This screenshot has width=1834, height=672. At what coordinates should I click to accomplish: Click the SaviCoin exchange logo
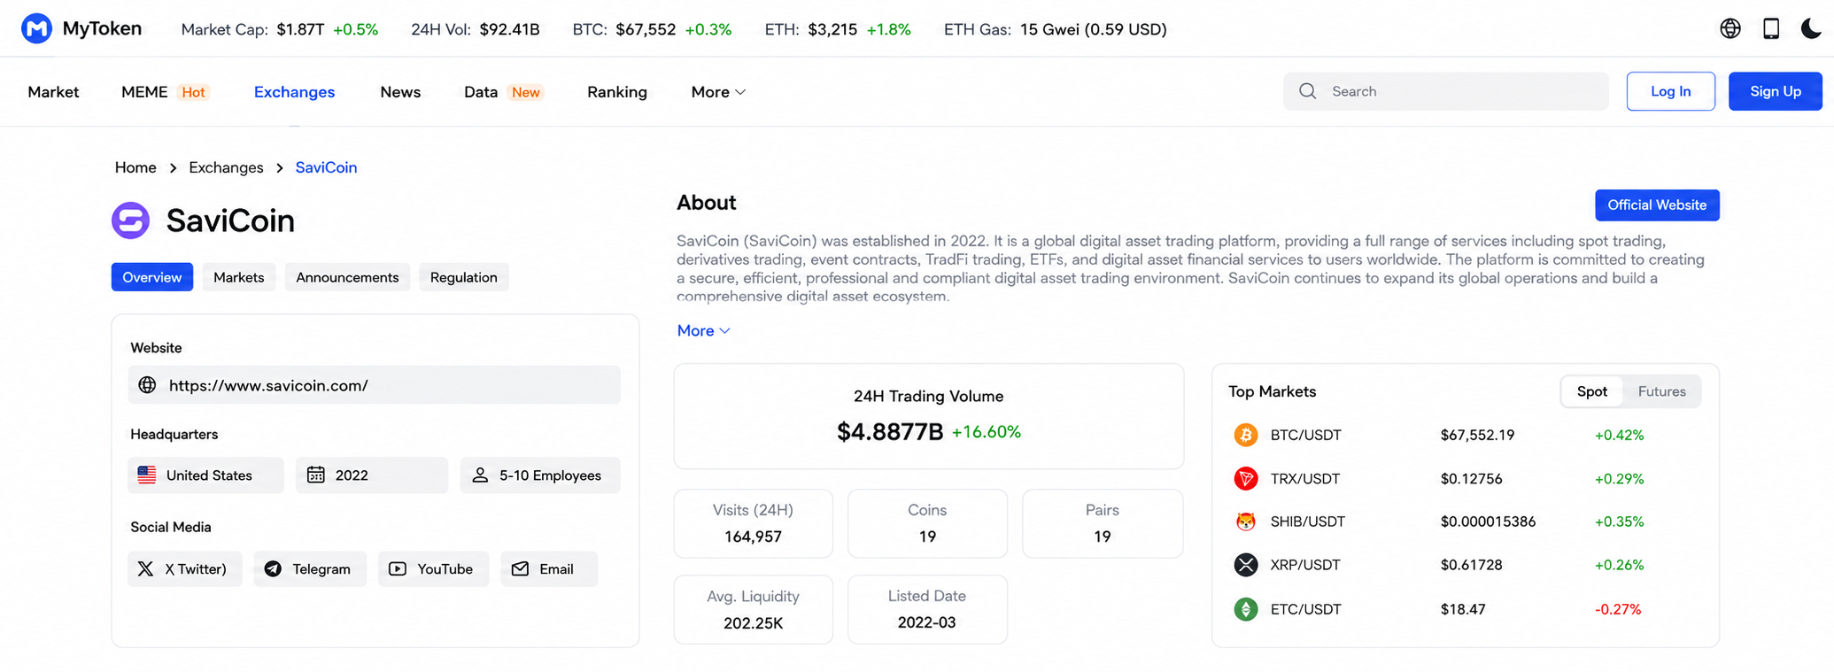tap(130, 220)
